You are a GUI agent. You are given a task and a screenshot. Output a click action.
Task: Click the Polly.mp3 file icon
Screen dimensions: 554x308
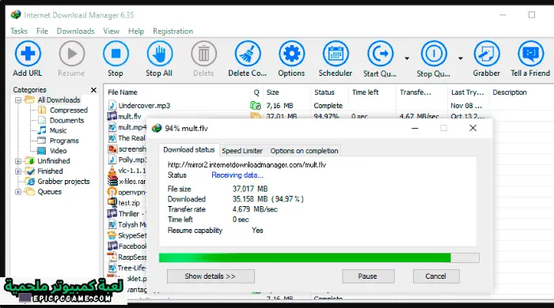pos(112,160)
